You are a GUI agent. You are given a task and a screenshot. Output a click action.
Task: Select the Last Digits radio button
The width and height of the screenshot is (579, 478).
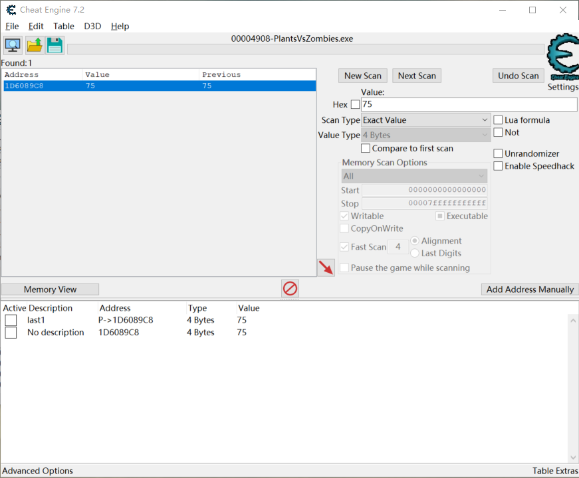click(x=415, y=253)
